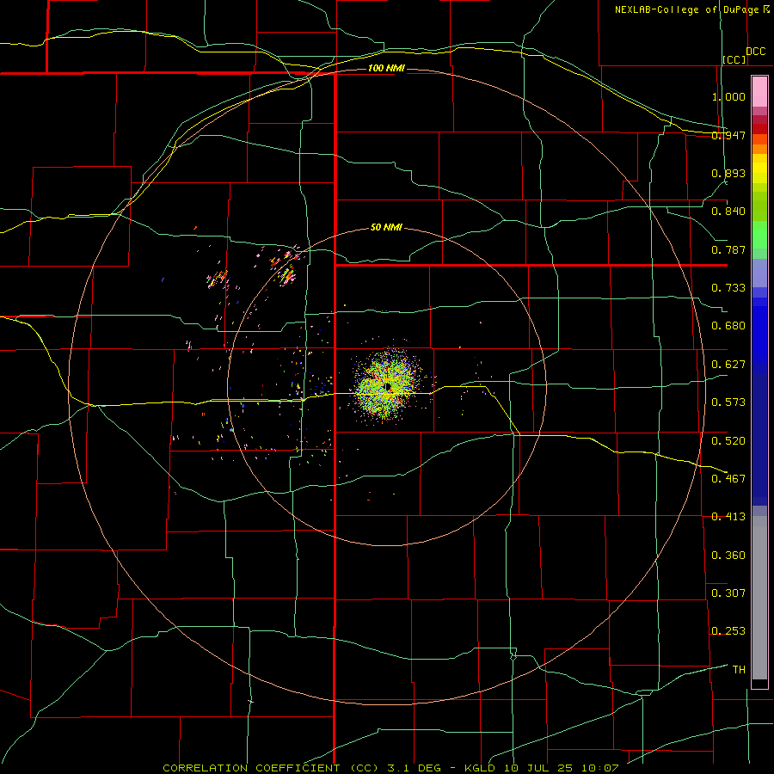Click the CORRELATION COEFFICIENT title text at bottom
The image size is (774, 774).
click(x=251, y=768)
